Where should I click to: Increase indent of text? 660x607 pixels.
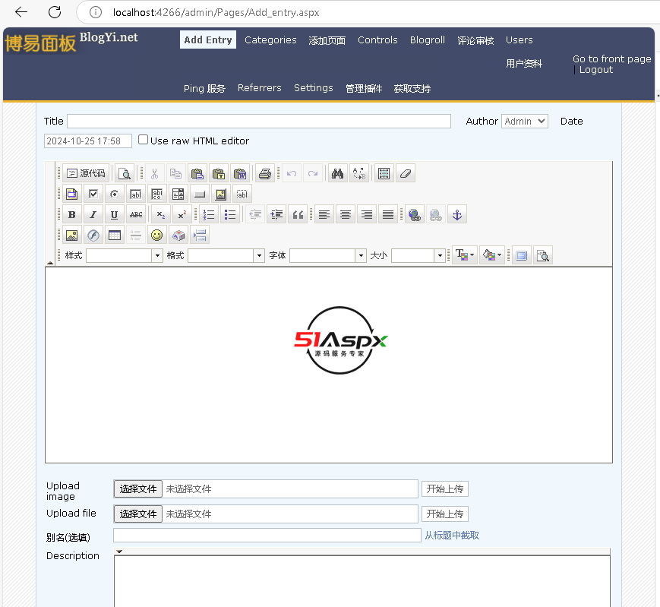[x=276, y=215]
